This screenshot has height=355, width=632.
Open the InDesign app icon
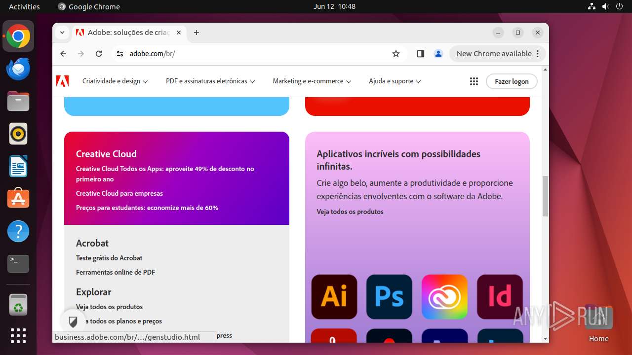pyautogui.click(x=500, y=297)
